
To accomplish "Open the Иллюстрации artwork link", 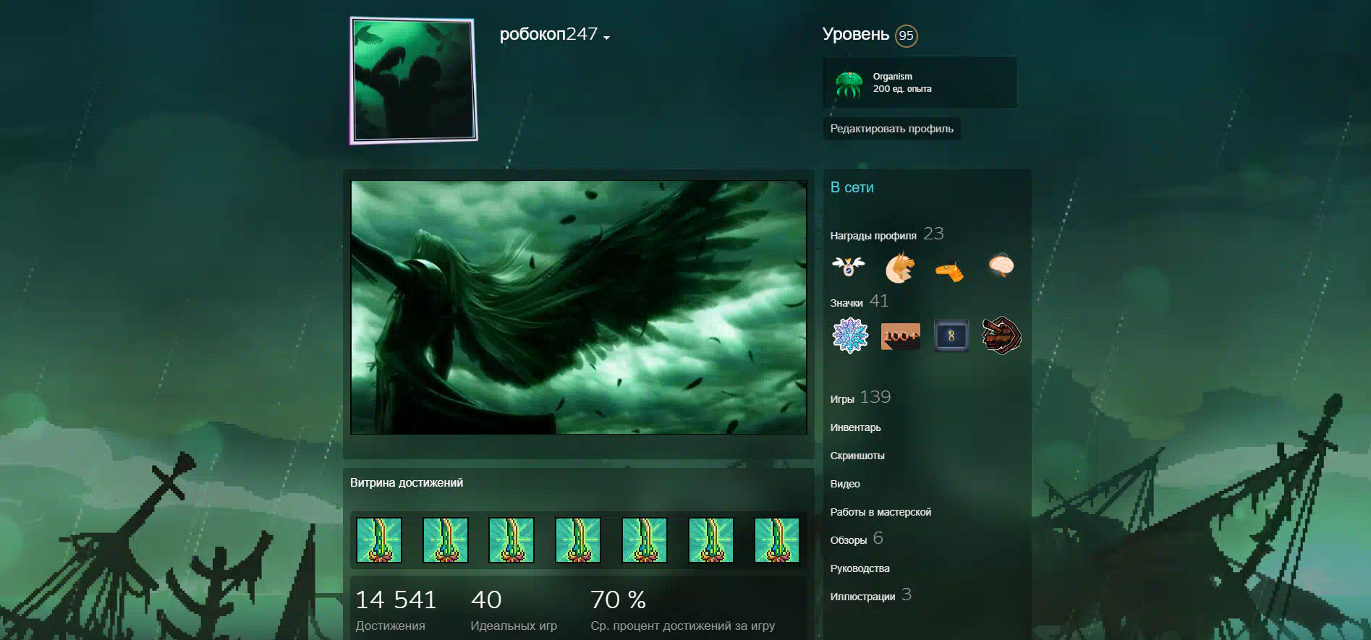I will click(862, 597).
